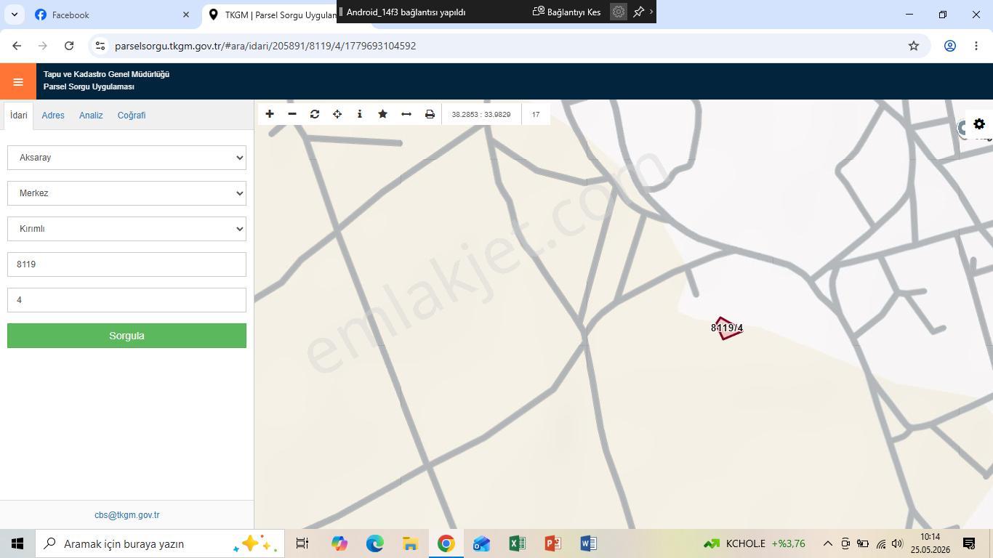Click Bağlantıyı Kes to disconnect
This screenshot has height=558, width=993.
[x=566, y=12]
